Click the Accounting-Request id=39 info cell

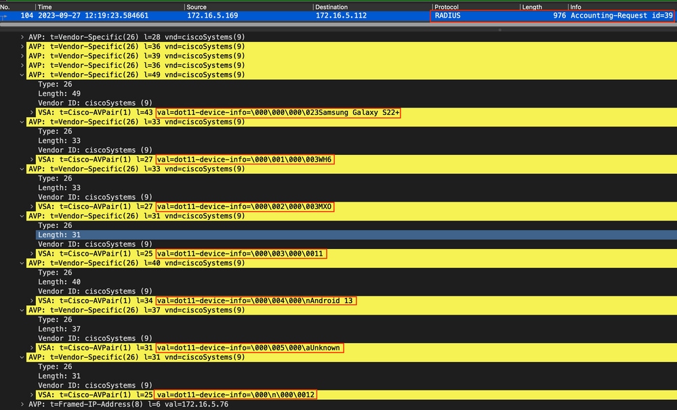point(621,16)
